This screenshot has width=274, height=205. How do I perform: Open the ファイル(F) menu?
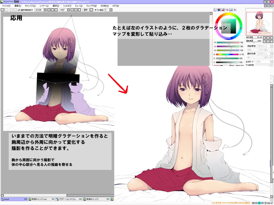point(6,6)
